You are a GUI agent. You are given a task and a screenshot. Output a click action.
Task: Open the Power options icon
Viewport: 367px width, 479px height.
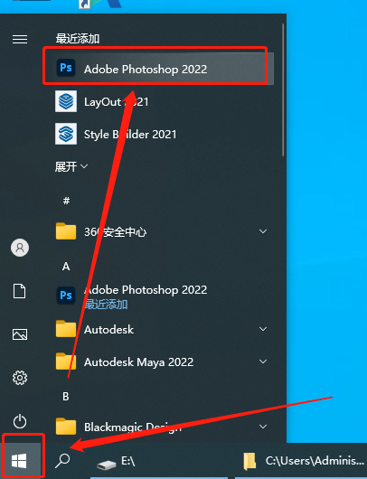pyautogui.click(x=20, y=421)
